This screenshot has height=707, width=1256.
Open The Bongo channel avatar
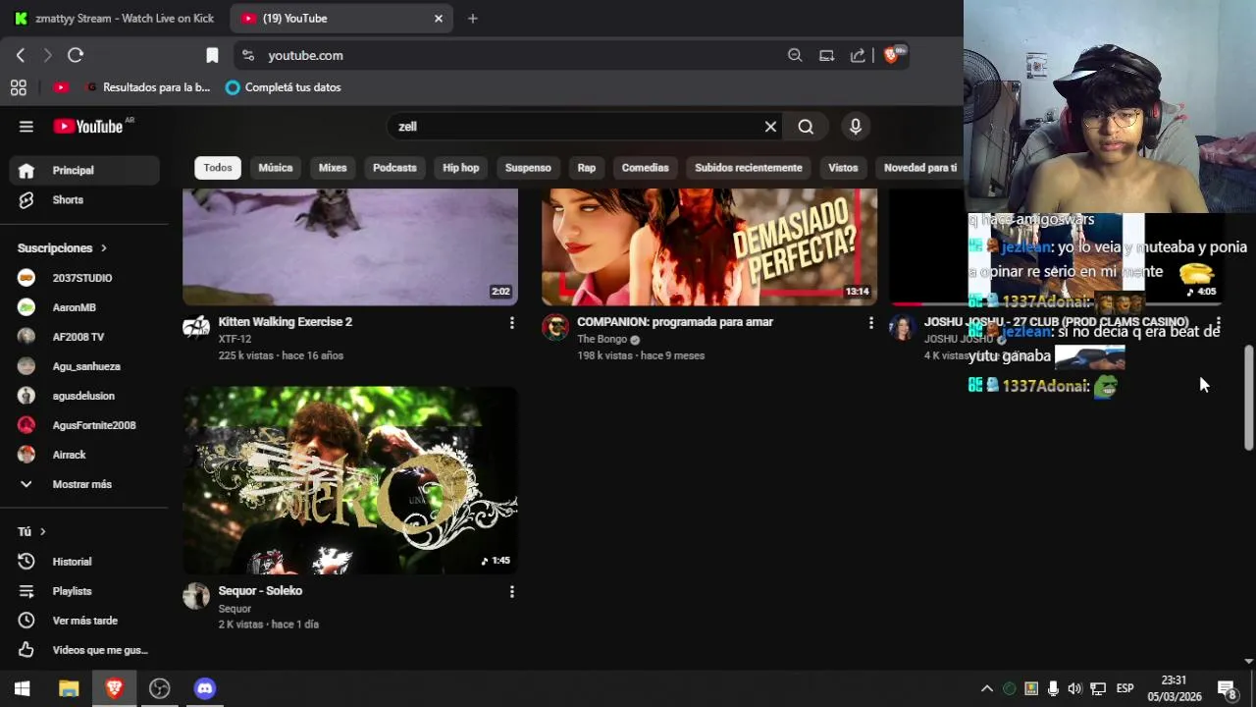[x=555, y=328]
